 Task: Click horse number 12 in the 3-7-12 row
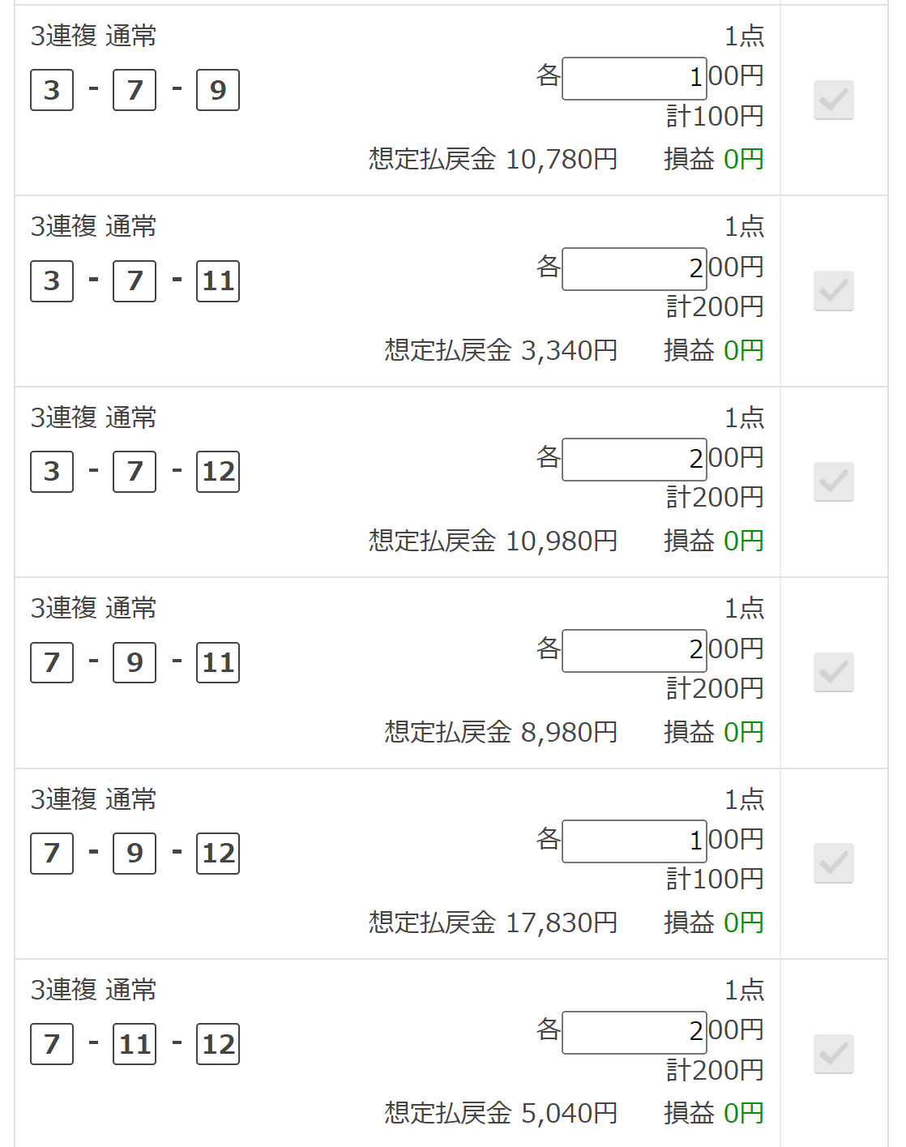tap(218, 472)
